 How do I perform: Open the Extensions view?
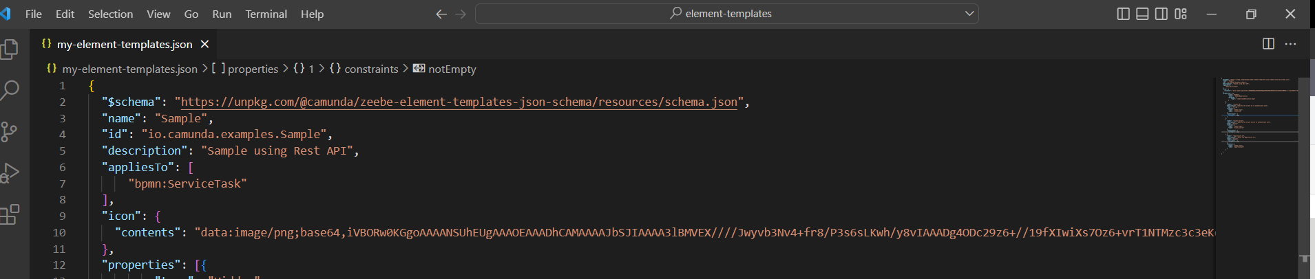point(10,214)
